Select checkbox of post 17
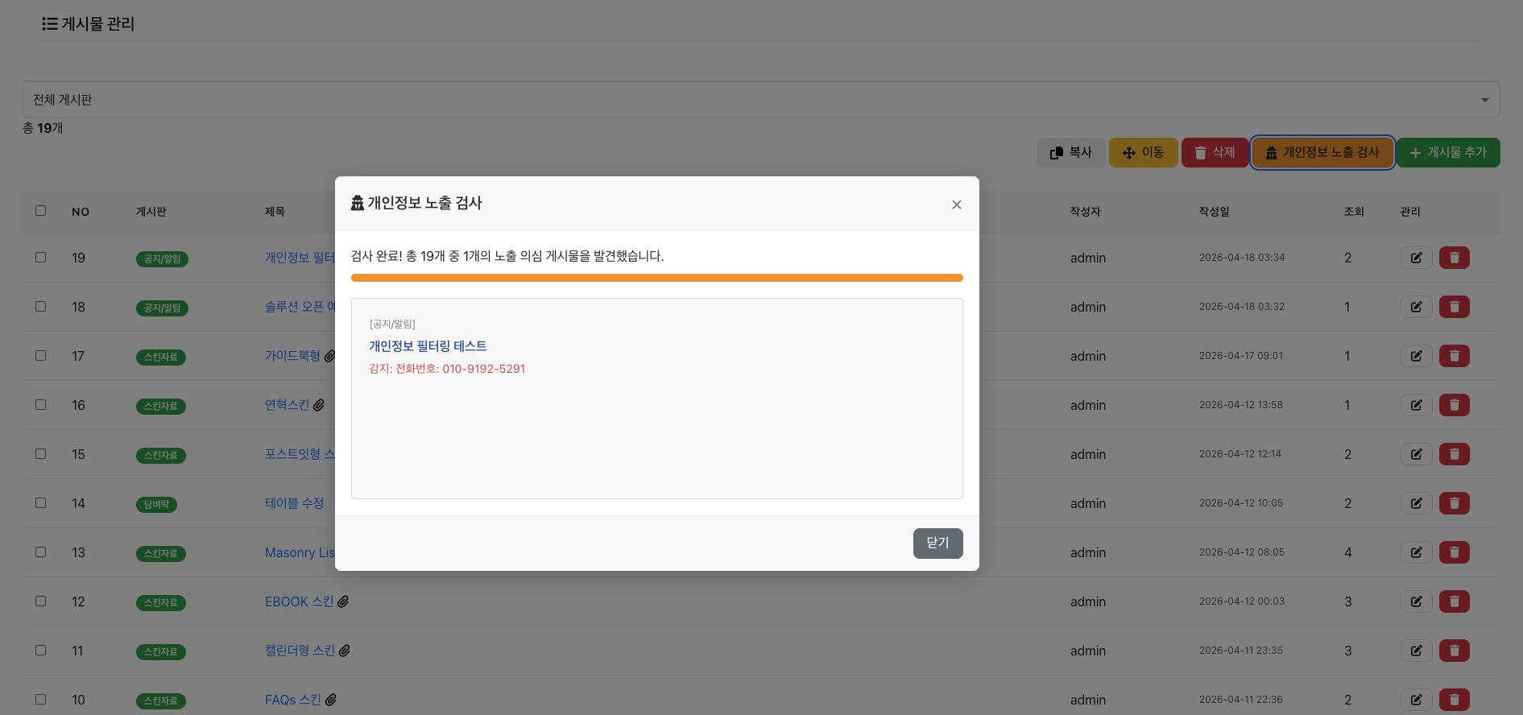 (x=40, y=355)
